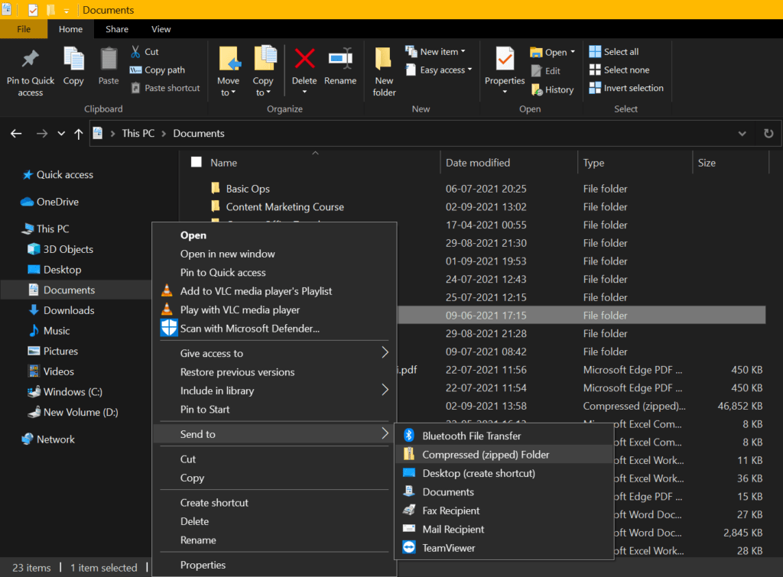Viewport: 783px width, 577px height.
Task: Switch to the View ribbon tab
Action: [x=161, y=29]
